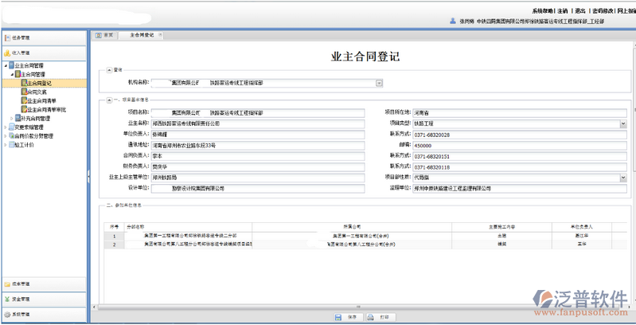This screenshot has width=636, height=325.
Task: Open the 资金管理 sidebar icon
Action: click(x=7, y=300)
